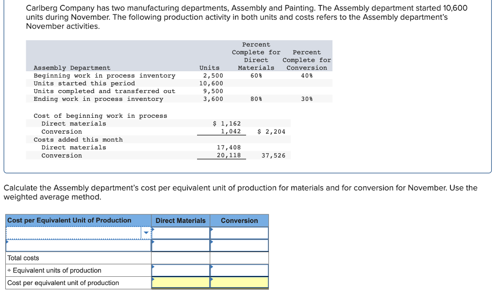
Task: Click the Direct Materials cell beside Total costs
Action: click(180, 258)
